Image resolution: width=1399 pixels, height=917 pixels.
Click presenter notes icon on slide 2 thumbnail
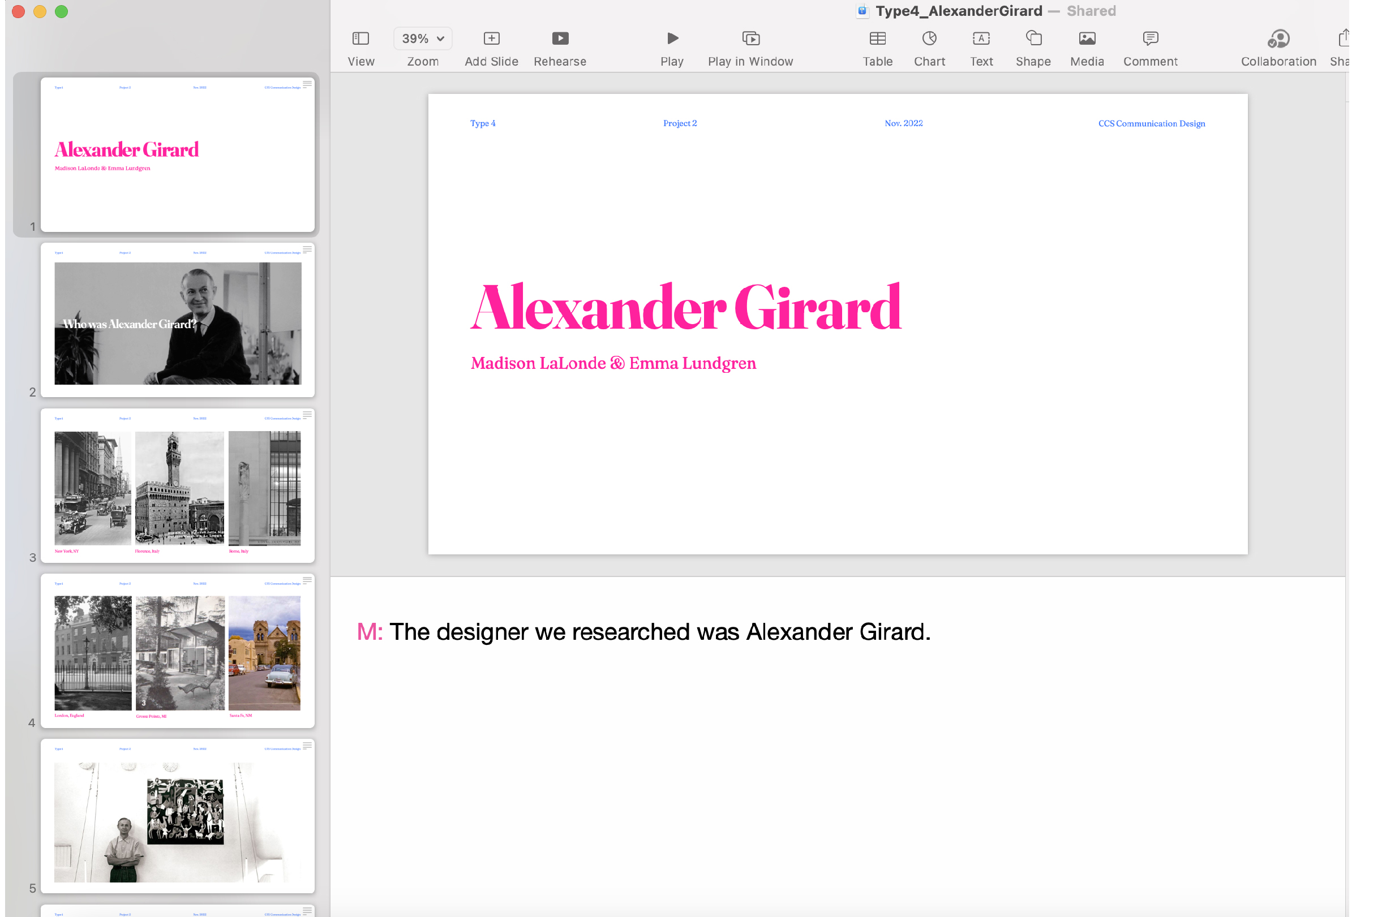[x=307, y=249]
